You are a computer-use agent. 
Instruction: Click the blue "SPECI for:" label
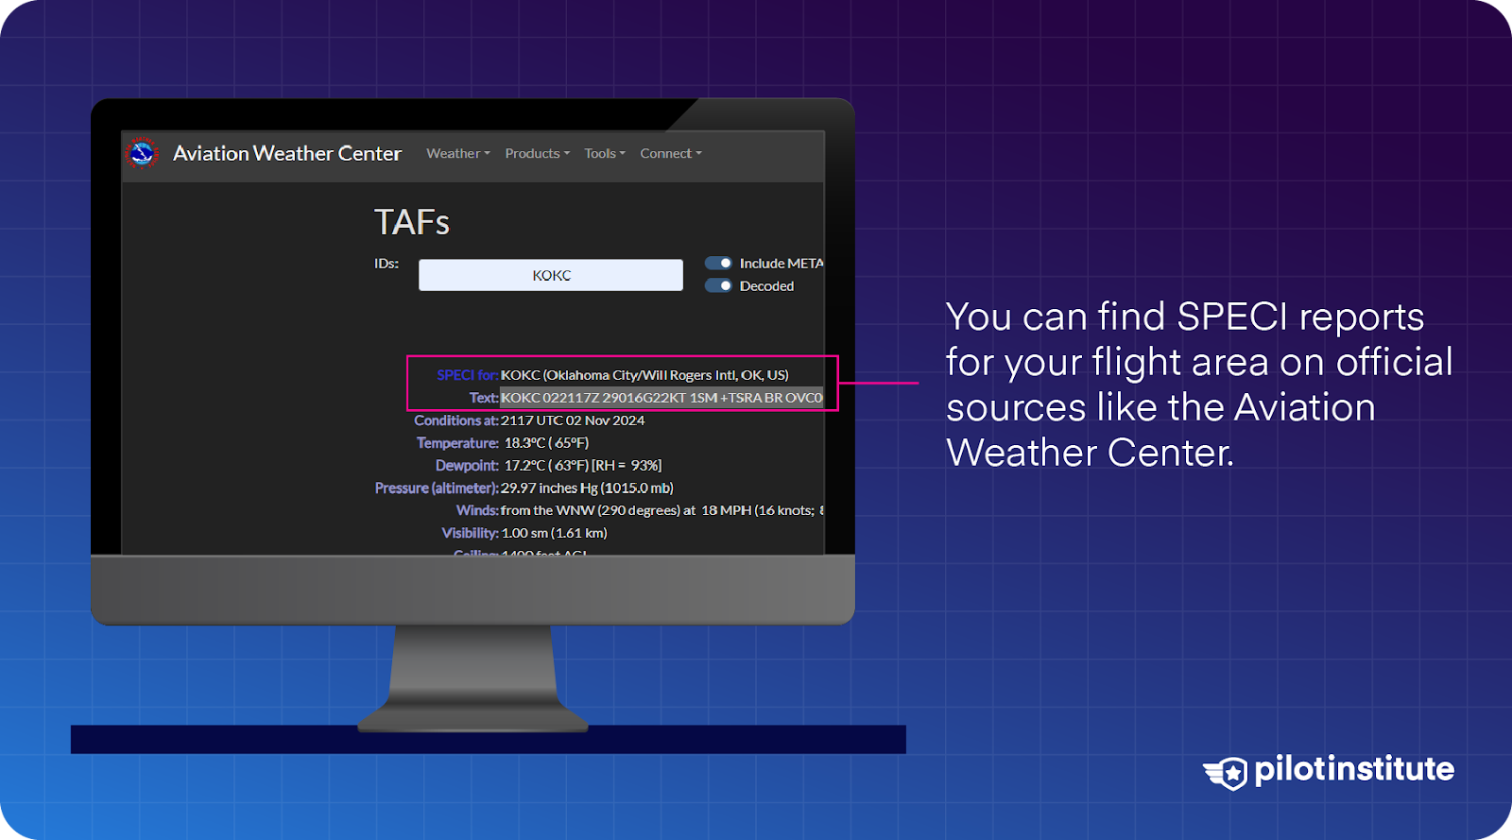pyautogui.click(x=467, y=375)
